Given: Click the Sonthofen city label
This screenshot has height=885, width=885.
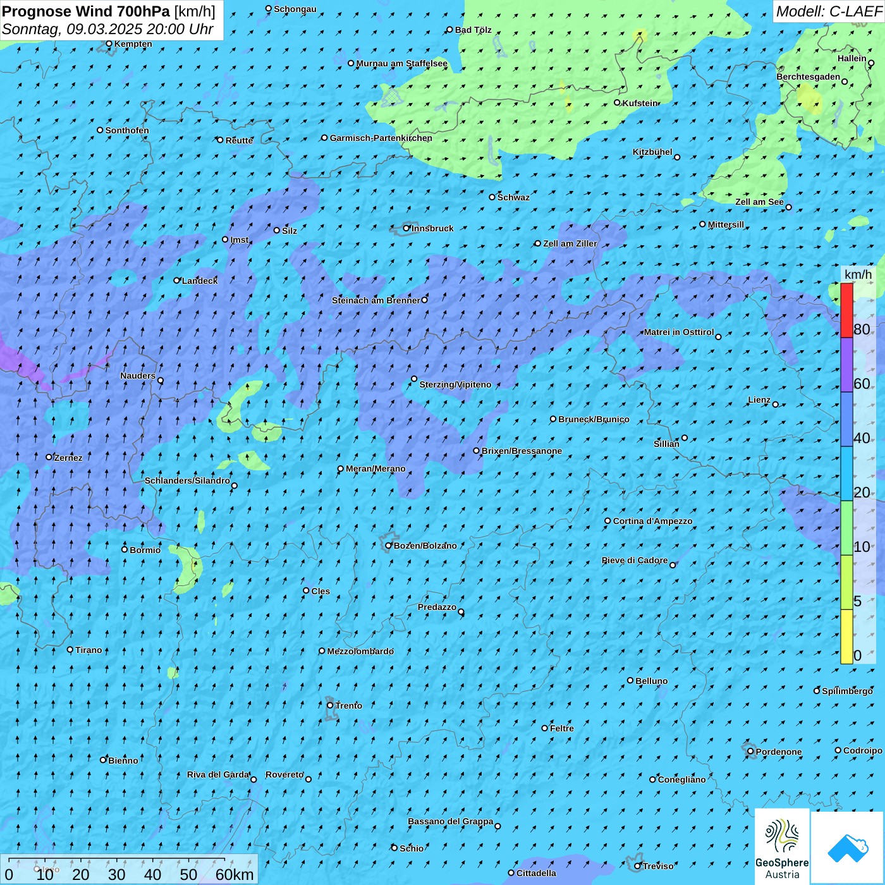Looking at the screenshot, I should [127, 130].
